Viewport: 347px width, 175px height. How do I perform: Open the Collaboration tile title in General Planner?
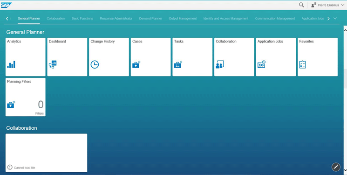tap(226, 42)
